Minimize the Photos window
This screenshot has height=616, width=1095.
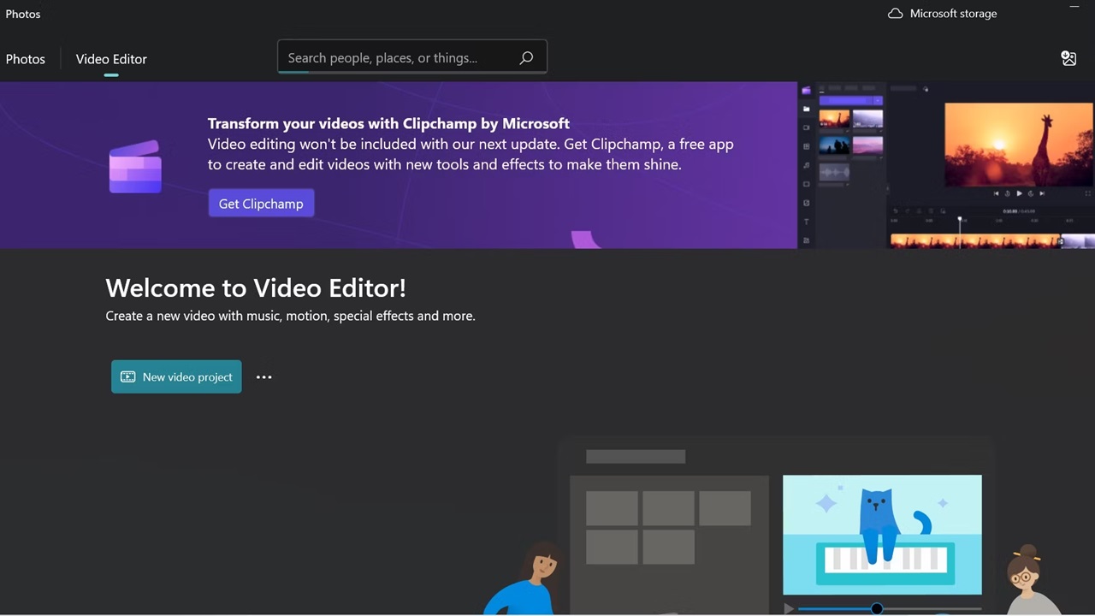1075,7
